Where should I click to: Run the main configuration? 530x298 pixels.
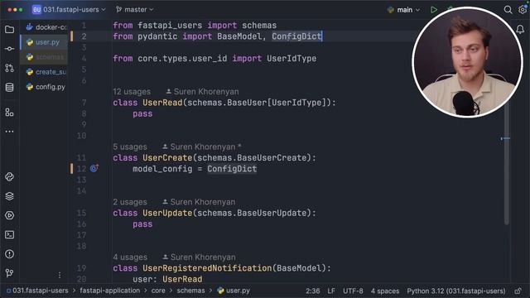[x=434, y=10]
